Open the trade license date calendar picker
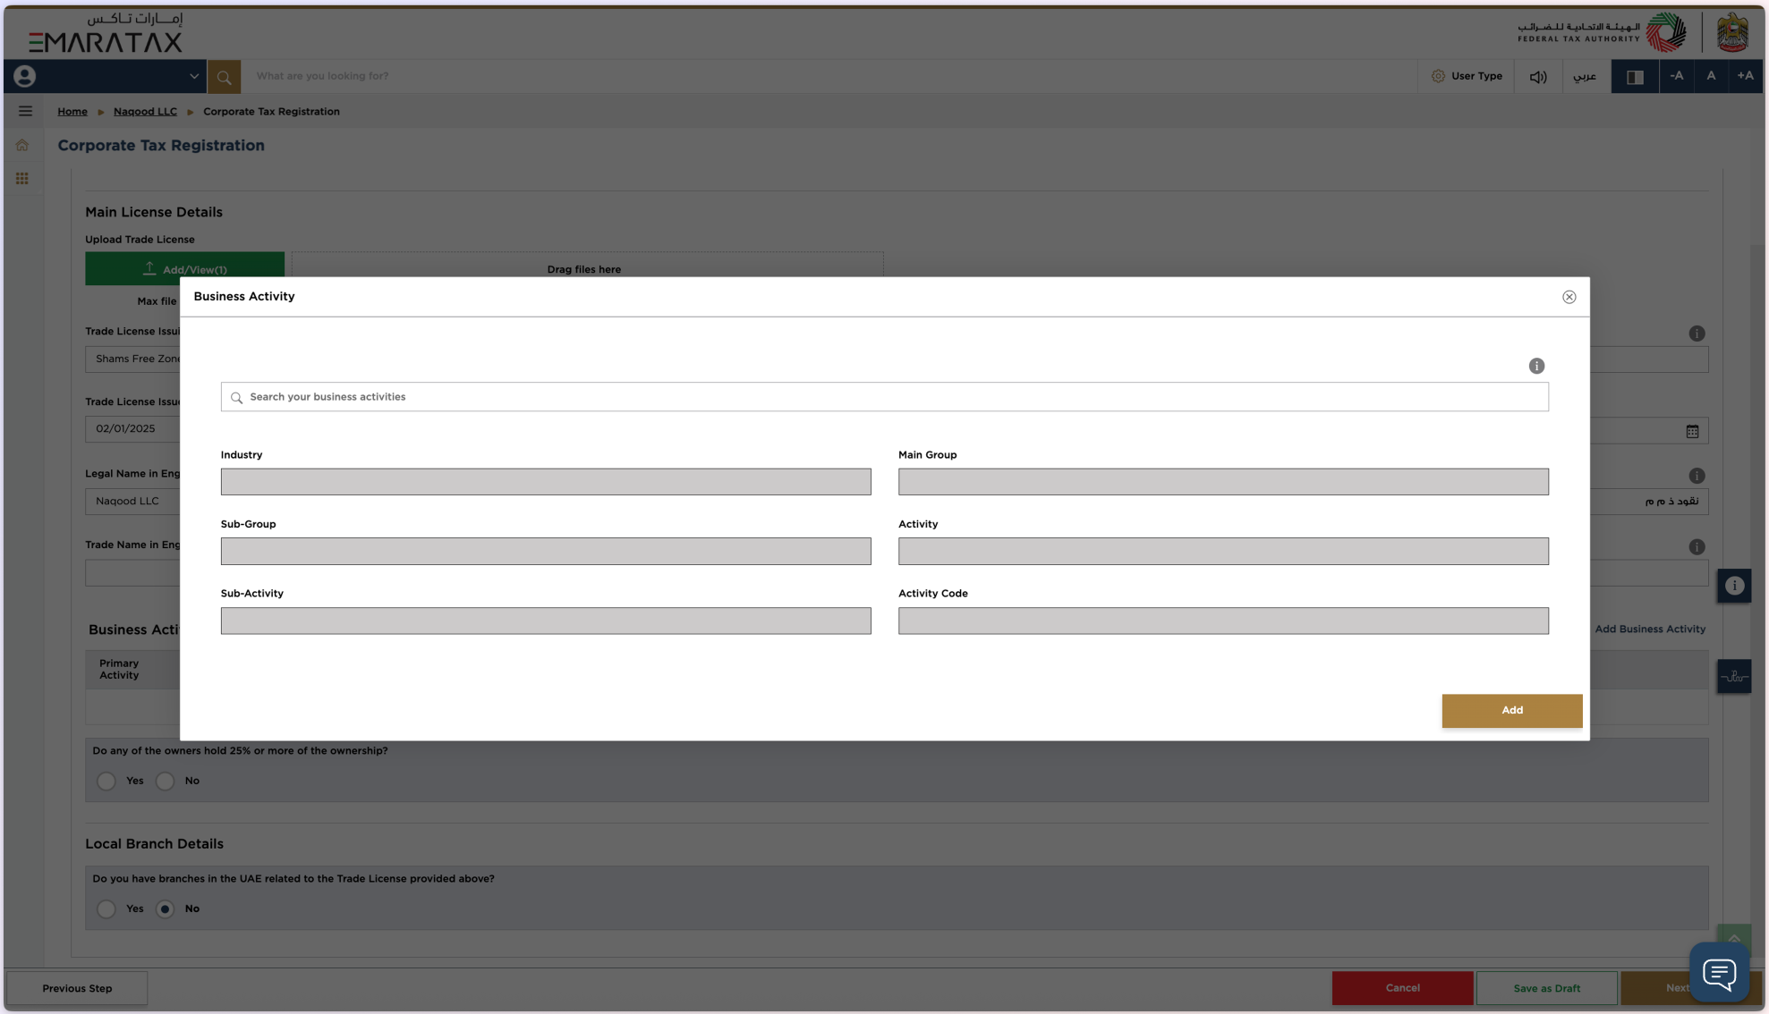The image size is (1769, 1014). click(x=1692, y=432)
